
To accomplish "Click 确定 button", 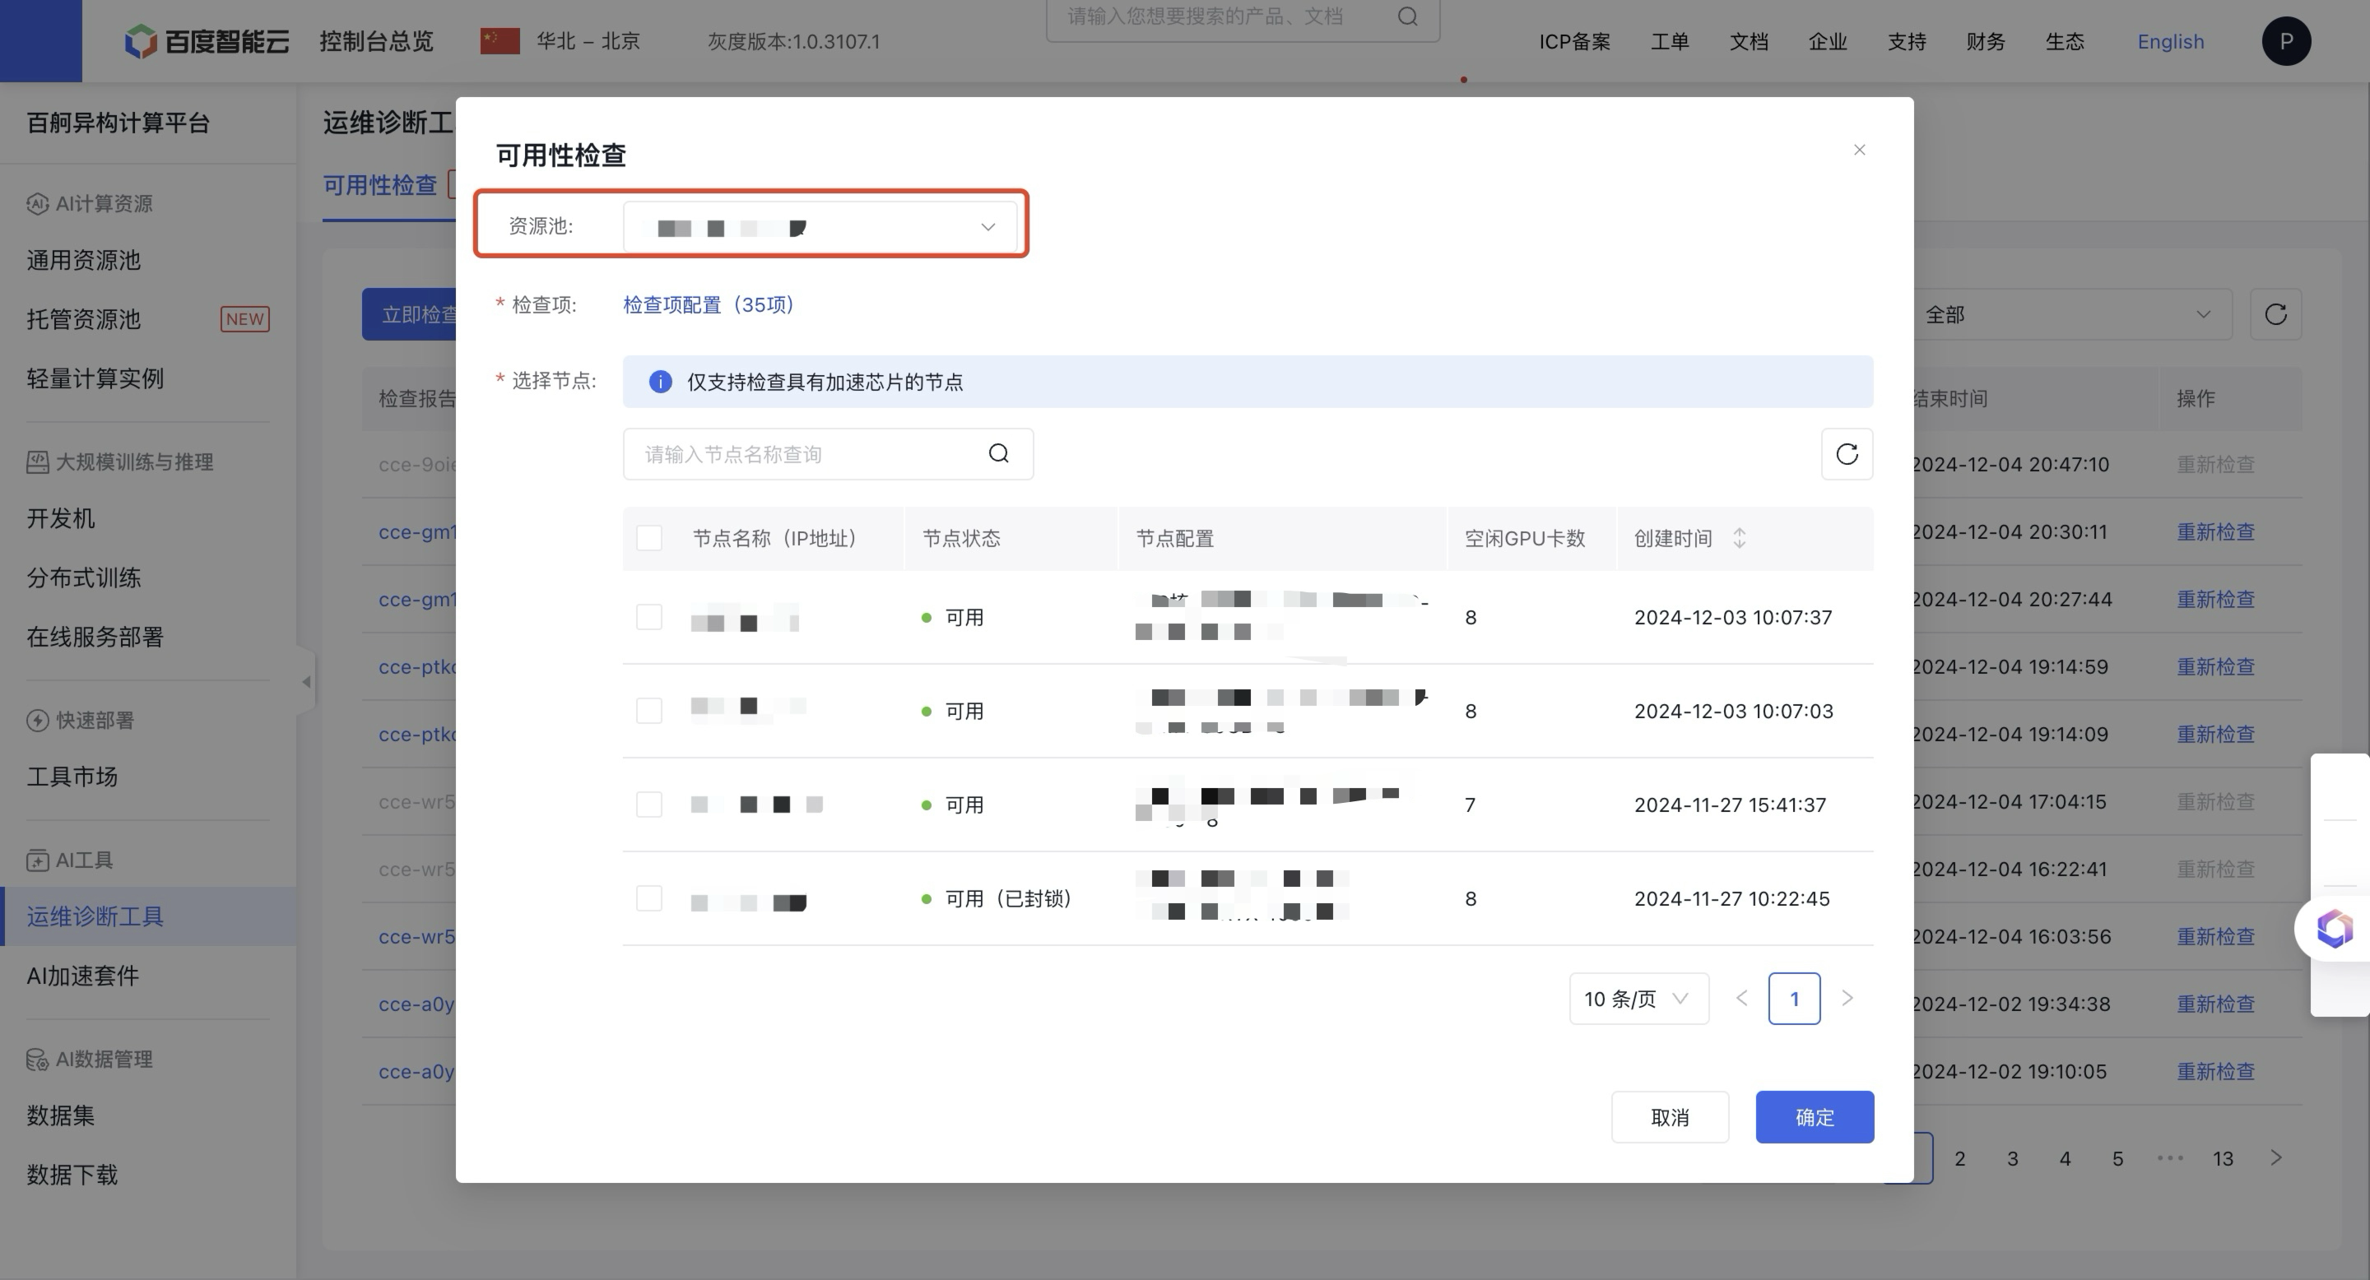I will click(x=1815, y=1117).
